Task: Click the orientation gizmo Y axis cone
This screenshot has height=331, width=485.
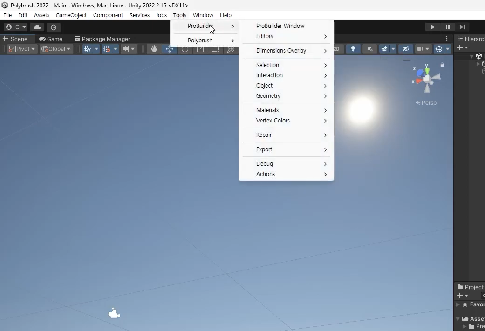Action: point(427,71)
